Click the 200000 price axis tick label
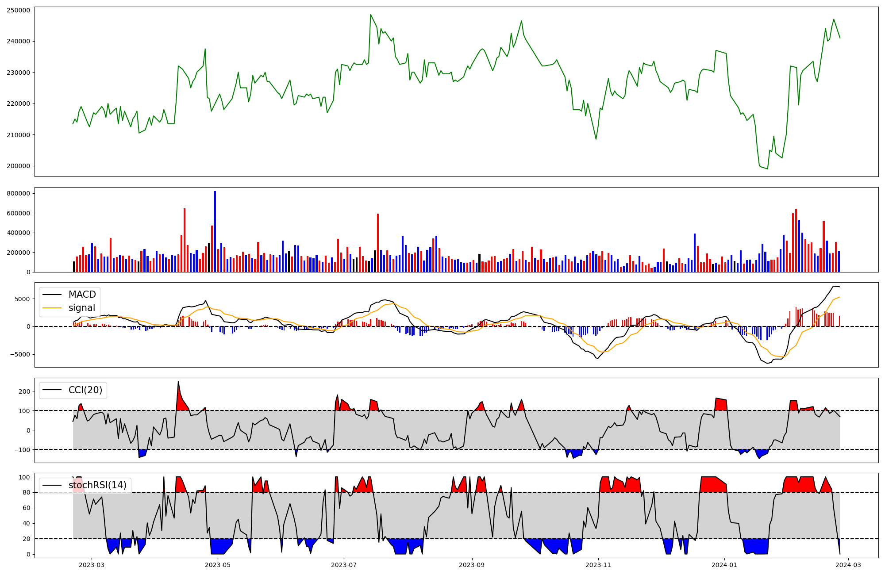This screenshot has width=885, height=575. click(x=19, y=166)
